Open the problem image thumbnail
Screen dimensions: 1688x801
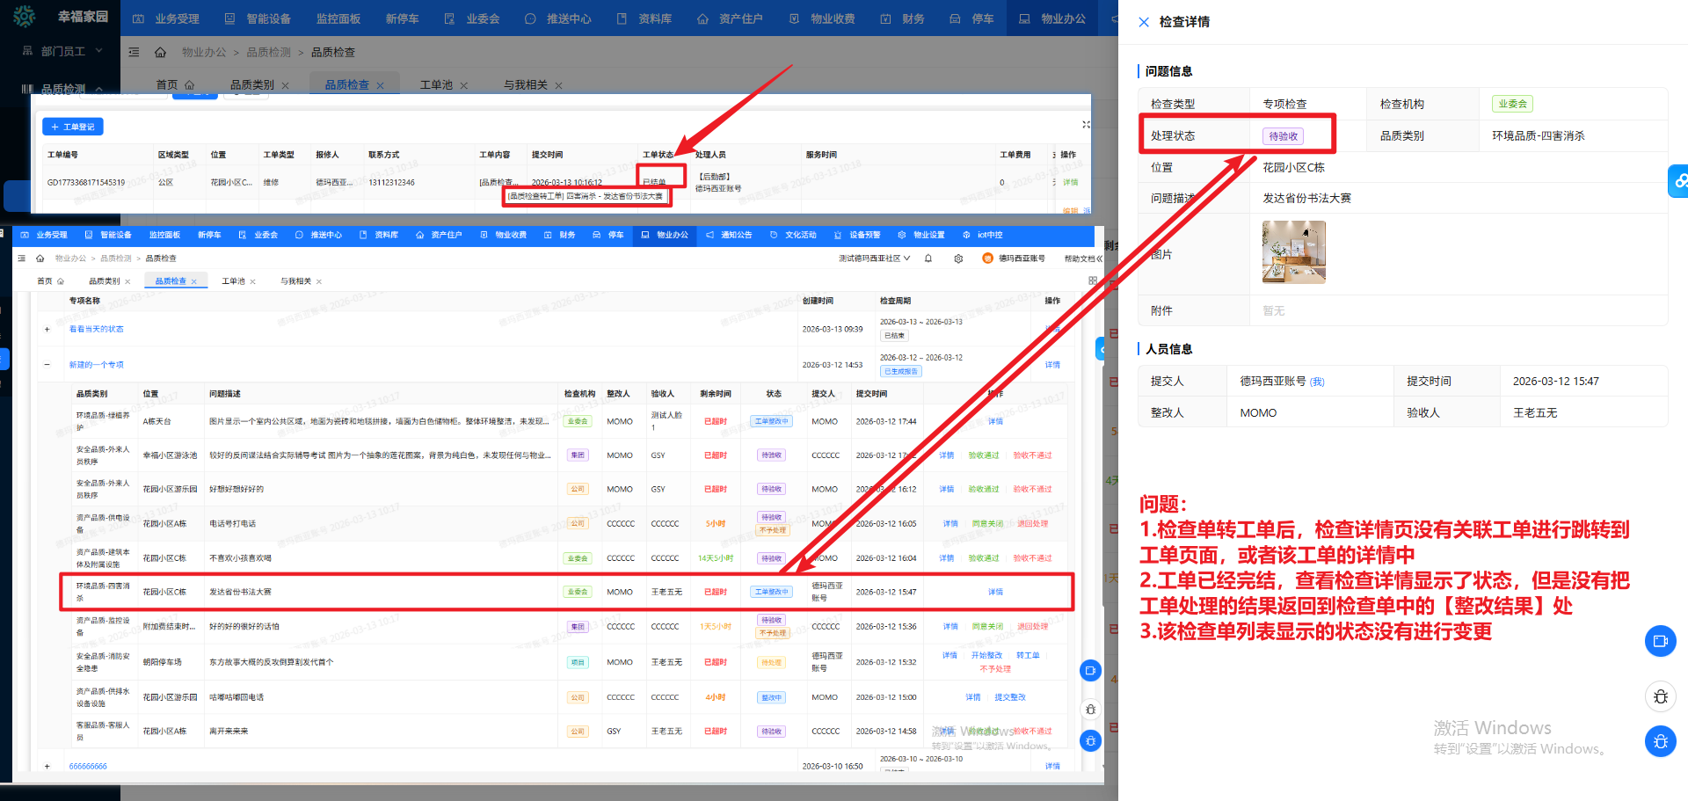(1293, 252)
